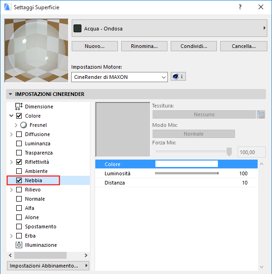Expand the Fresnel tree node
This screenshot has width=272, height=274.
[16, 125]
